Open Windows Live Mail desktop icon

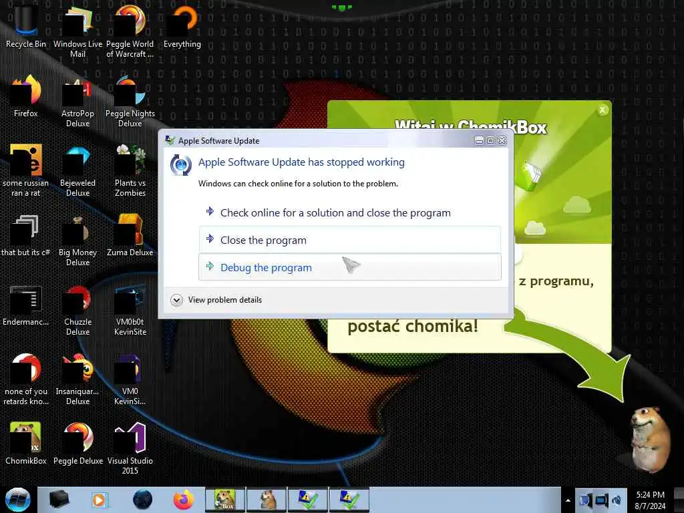point(77,31)
